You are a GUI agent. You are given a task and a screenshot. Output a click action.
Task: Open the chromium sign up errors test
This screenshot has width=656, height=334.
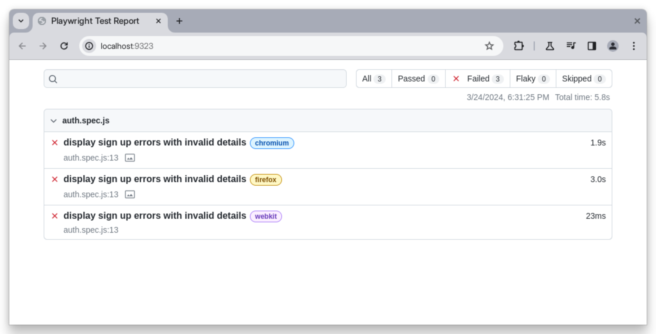pos(155,142)
